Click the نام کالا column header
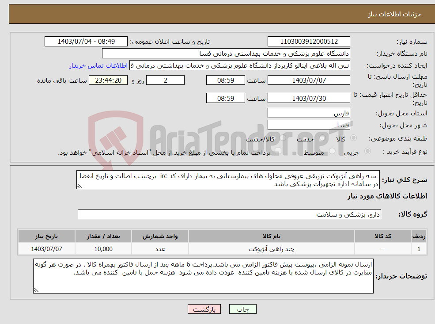The height and width of the screenshot is (324, 435). pos(272,236)
